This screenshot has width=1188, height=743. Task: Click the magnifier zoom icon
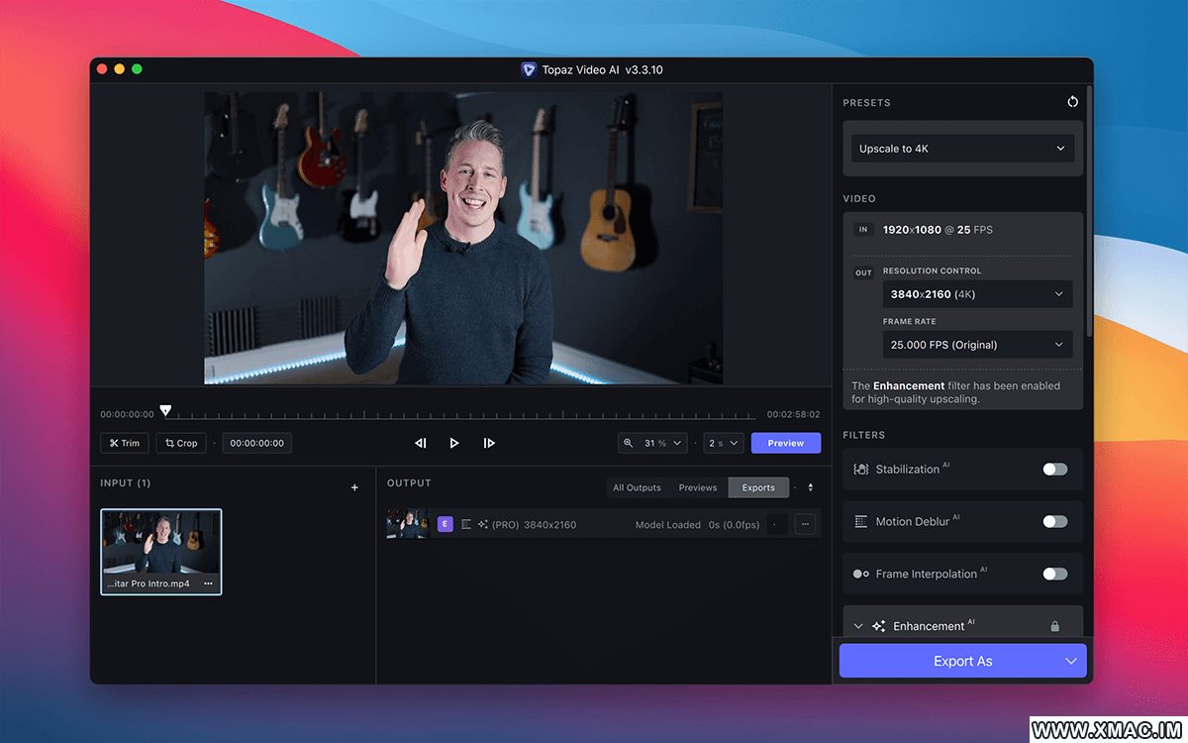[628, 443]
